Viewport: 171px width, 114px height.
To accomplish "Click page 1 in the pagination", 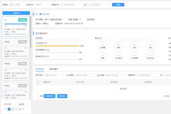I will [x=9, y=109].
